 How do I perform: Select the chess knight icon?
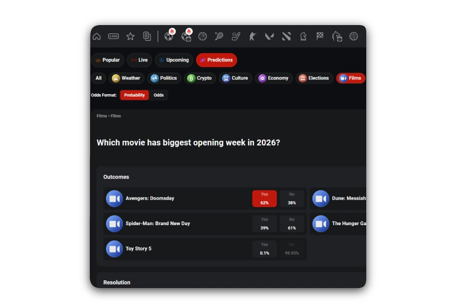point(303,36)
